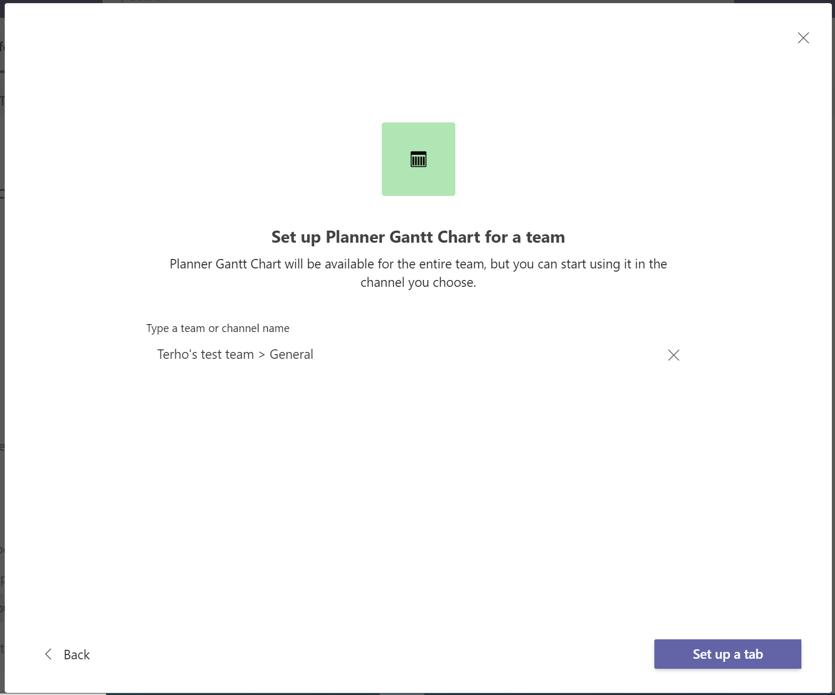Click the ">" separator between team and channel
The width and height of the screenshot is (835, 695).
click(262, 355)
